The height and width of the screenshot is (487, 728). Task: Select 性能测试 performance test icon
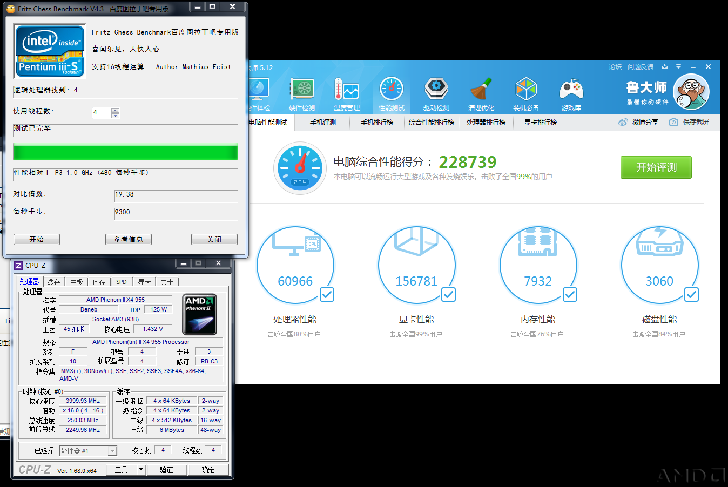pyautogui.click(x=392, y=94)
